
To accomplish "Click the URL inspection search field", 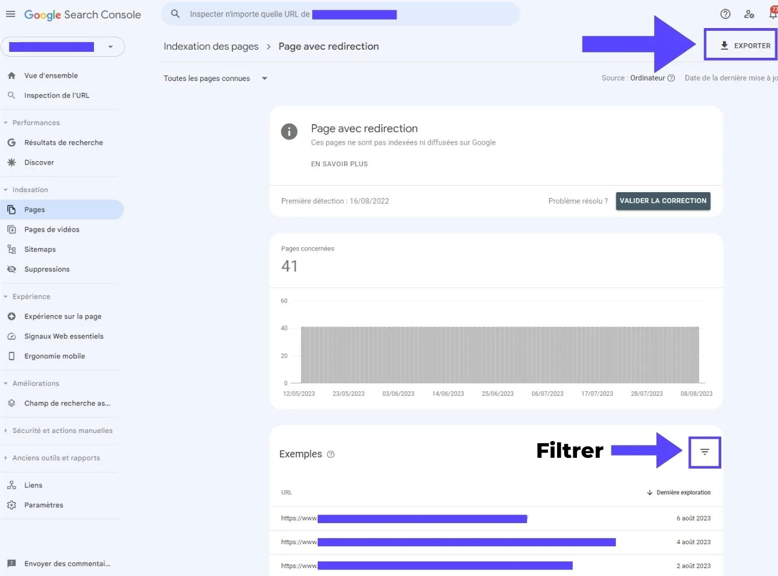I will click(x=340, y=14).
